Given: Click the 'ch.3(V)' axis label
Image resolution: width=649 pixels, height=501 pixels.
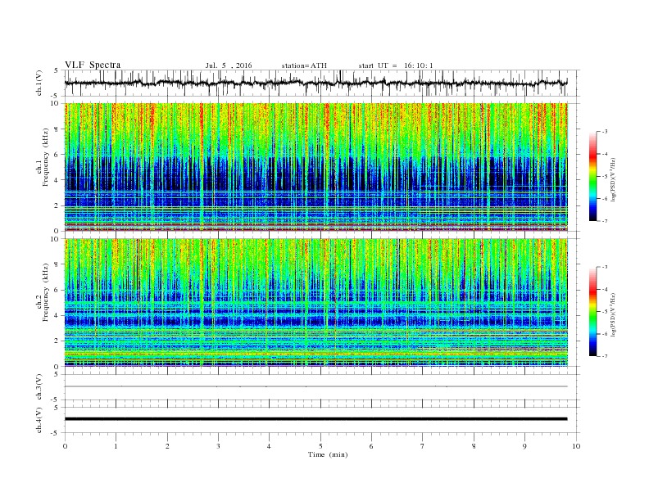Looking at the screenshot, I should click(39, 387).
